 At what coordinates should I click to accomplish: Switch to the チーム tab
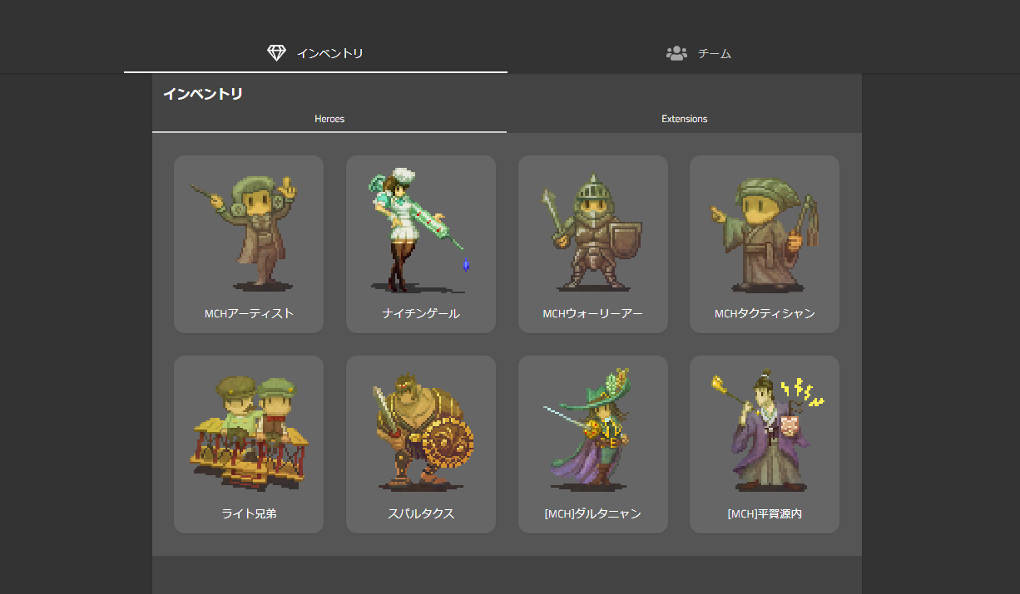point(714,53)
